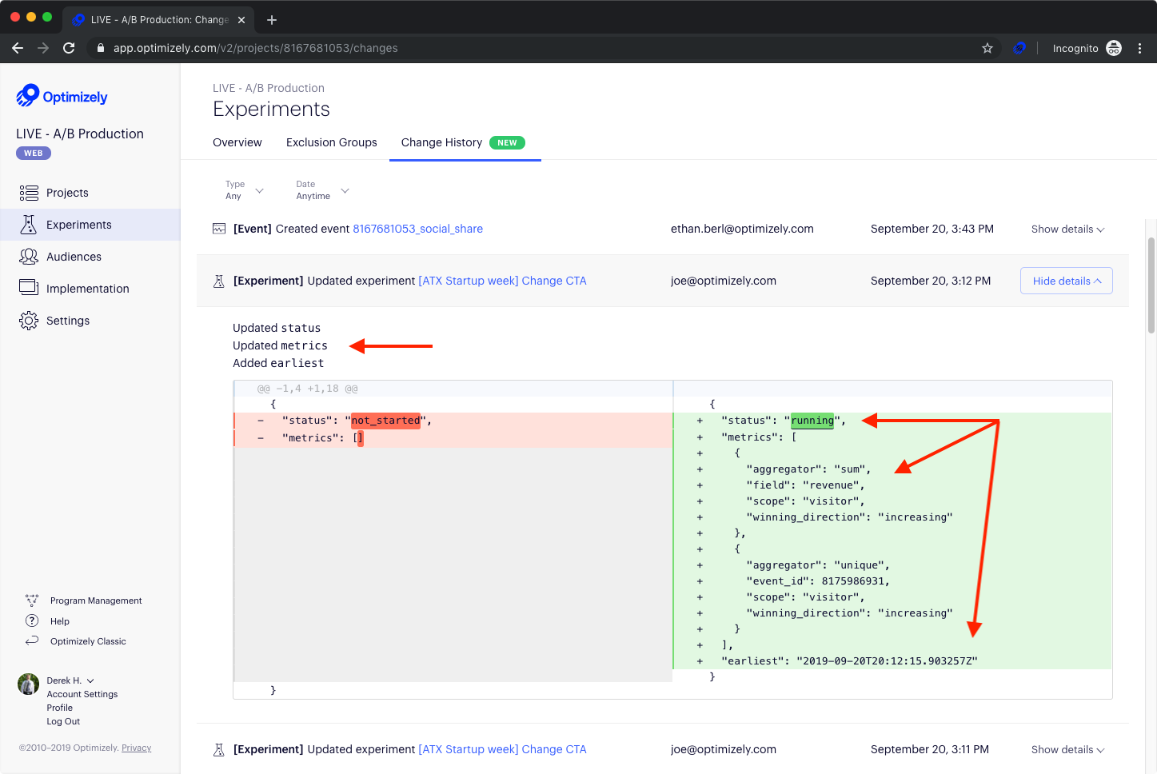Log Out of Optimizely
The height and width of the screenshot is (774, 1157).
(x=63, y=721)
